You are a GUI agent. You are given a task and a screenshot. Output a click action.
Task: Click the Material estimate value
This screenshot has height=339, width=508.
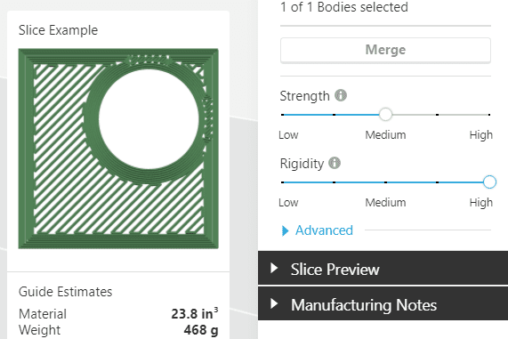(195, 313)
